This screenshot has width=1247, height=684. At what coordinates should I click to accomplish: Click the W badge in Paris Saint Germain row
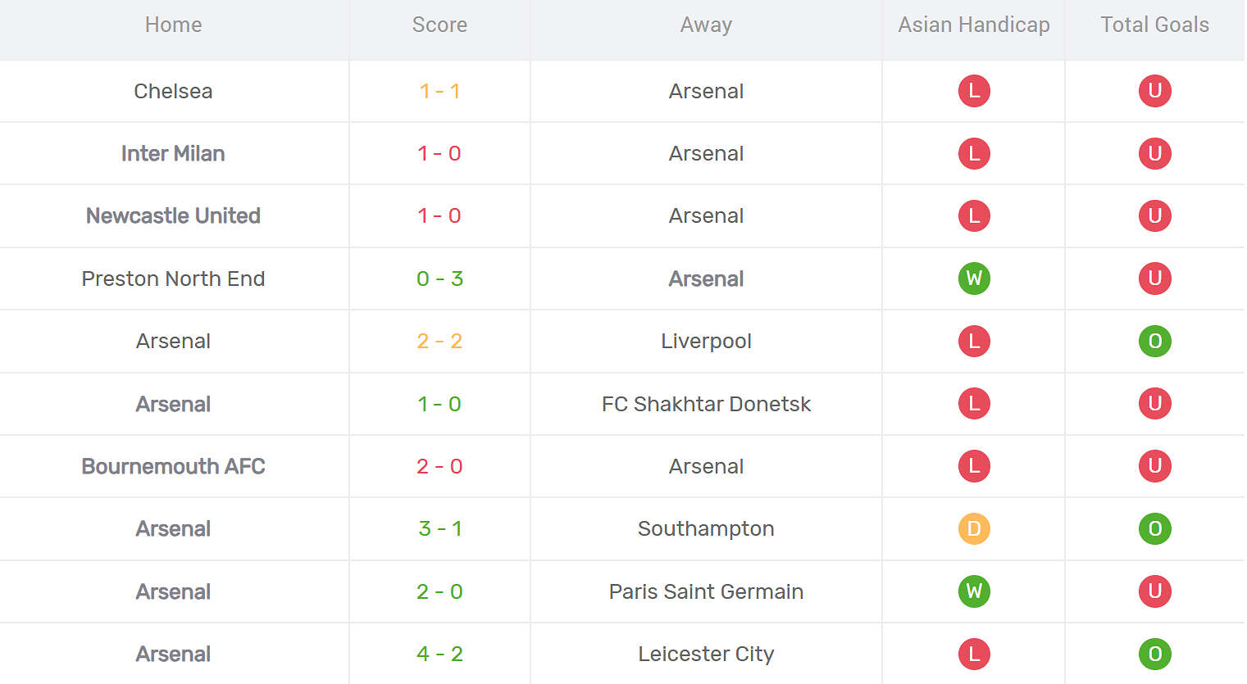click(974, 591)
